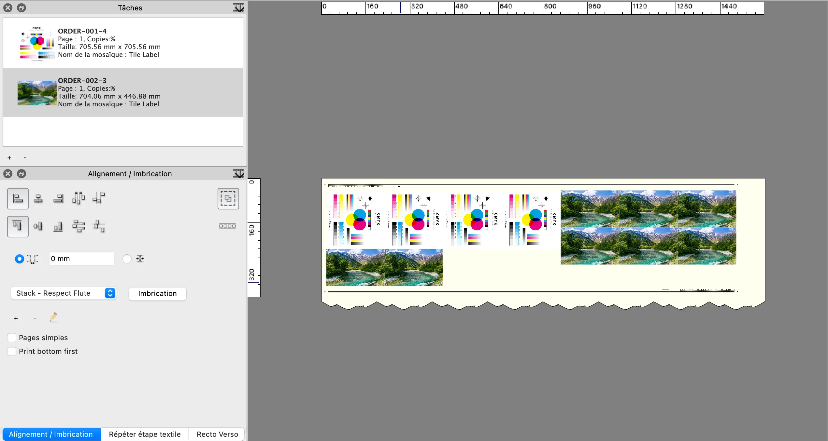Click the four-squares row spacing icon
828x441 pixels.
click(227, 226)
